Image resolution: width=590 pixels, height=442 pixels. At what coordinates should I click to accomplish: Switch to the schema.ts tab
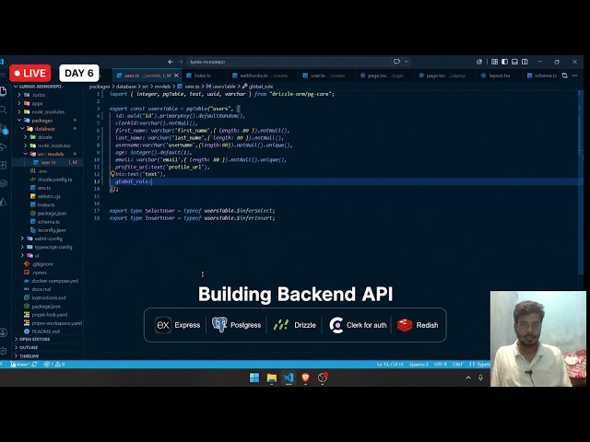coord(542,76)
